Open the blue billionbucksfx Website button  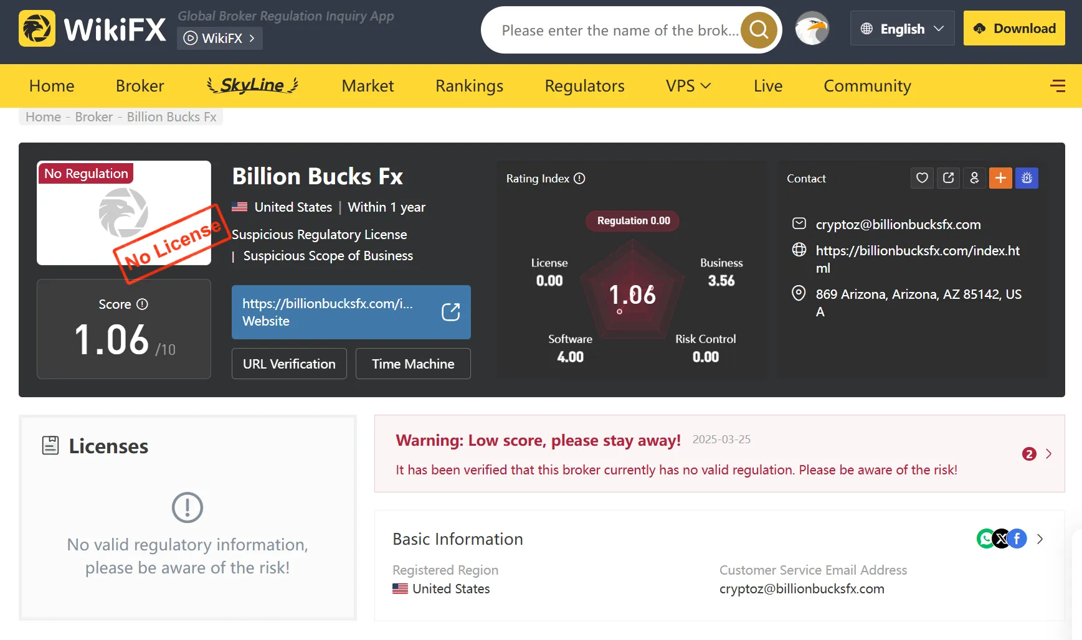point(351,312)
